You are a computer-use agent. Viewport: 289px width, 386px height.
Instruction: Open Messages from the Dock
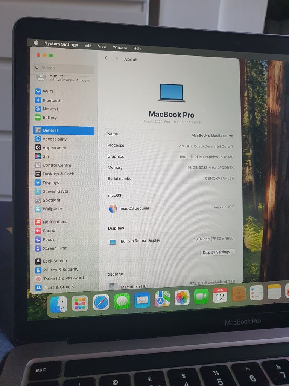[x=122, y=301]
